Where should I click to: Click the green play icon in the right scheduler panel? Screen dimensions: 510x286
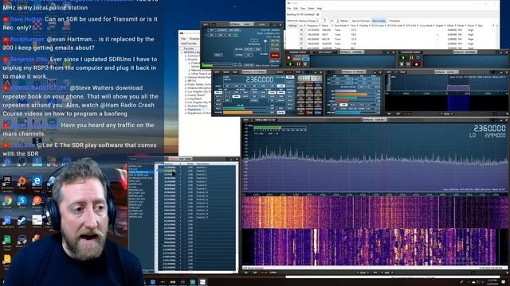tap(403, 58)
